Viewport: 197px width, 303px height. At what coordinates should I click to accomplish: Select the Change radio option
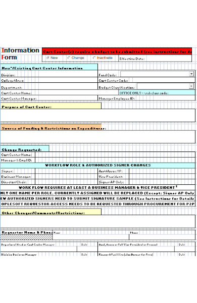click(x=69, y=58)
